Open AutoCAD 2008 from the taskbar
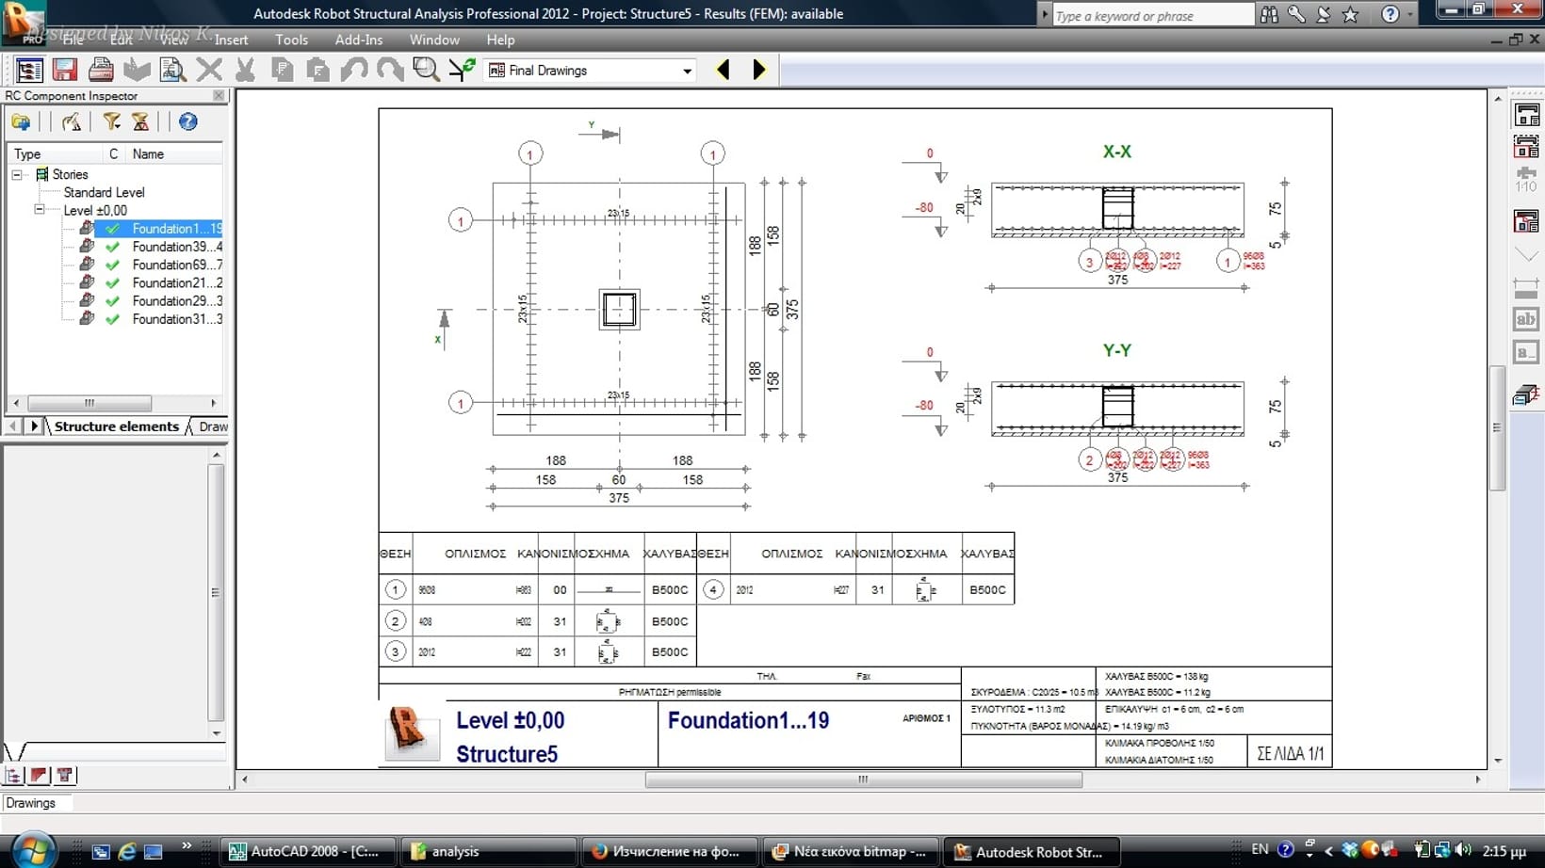The width and height of the screenshot is (1545, 868). coord(305,851)
